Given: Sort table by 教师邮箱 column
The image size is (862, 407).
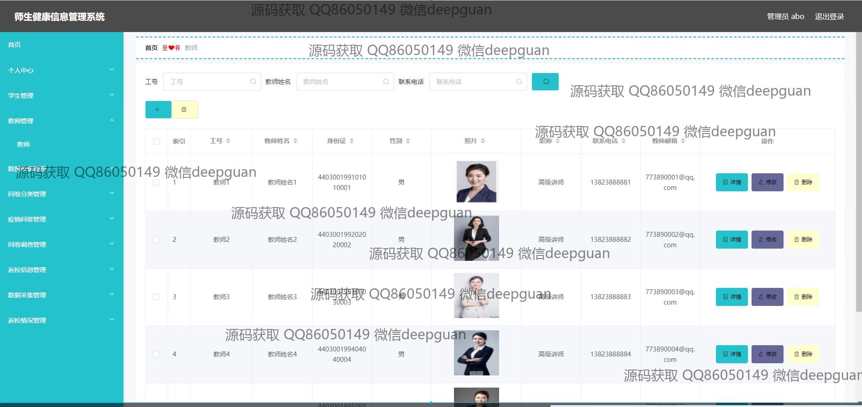Looking at the screenshot, I should [x=683, y=141].
